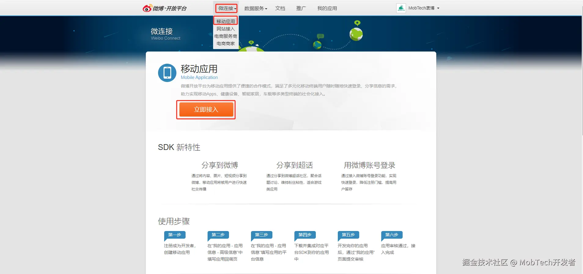Click the 微连接 Weibo Connect banner title
Viewport: 583px width, 274px height.
[x=165, y=34]
